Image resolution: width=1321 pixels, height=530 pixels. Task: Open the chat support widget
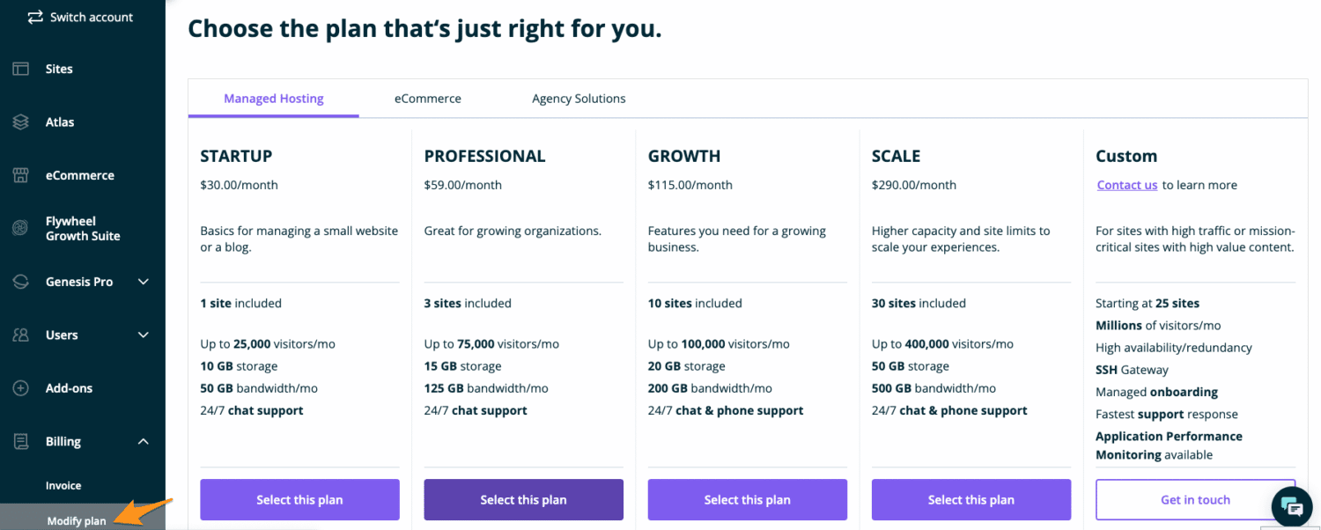click(1291, 507)
